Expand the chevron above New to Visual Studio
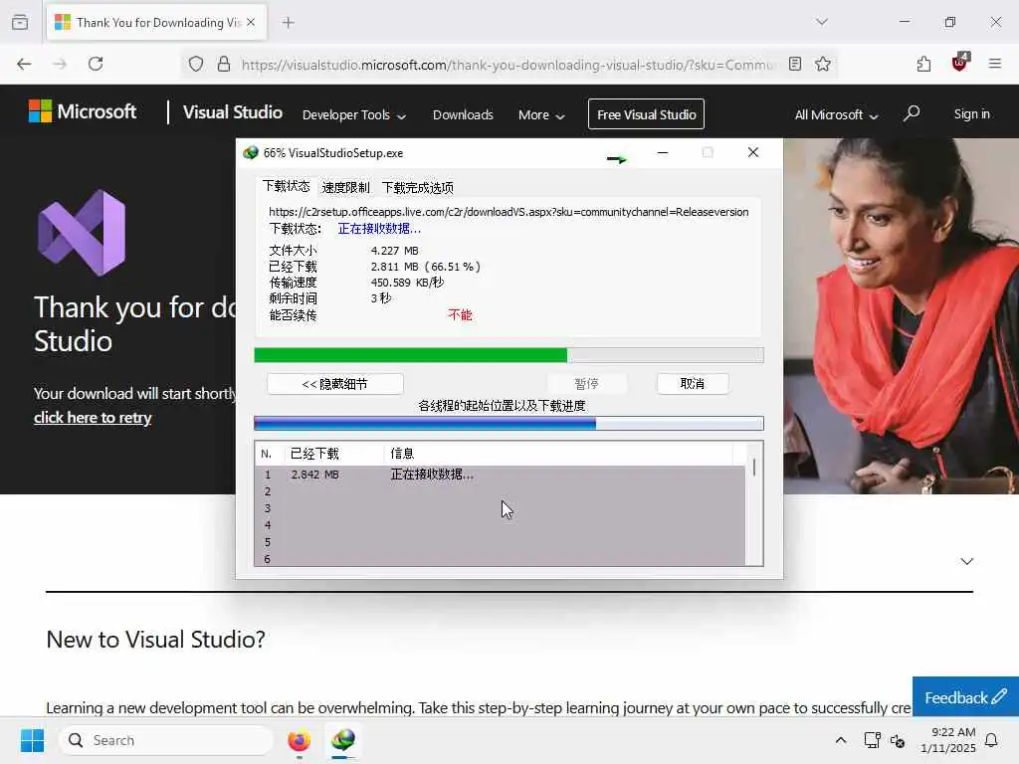 pyautogui.click(x=966, y=561)
